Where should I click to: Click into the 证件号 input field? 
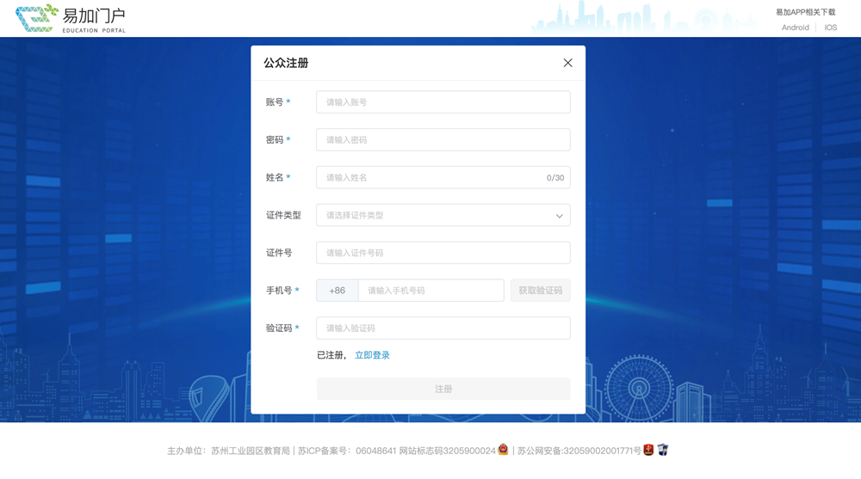pyautogui.click(x=443, y=253)
